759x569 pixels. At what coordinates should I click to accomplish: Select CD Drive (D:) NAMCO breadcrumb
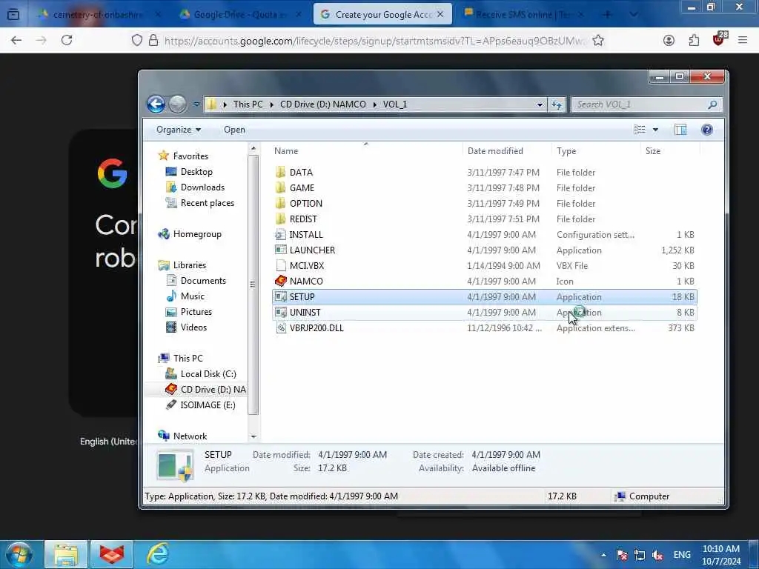[x=323, y=104]
